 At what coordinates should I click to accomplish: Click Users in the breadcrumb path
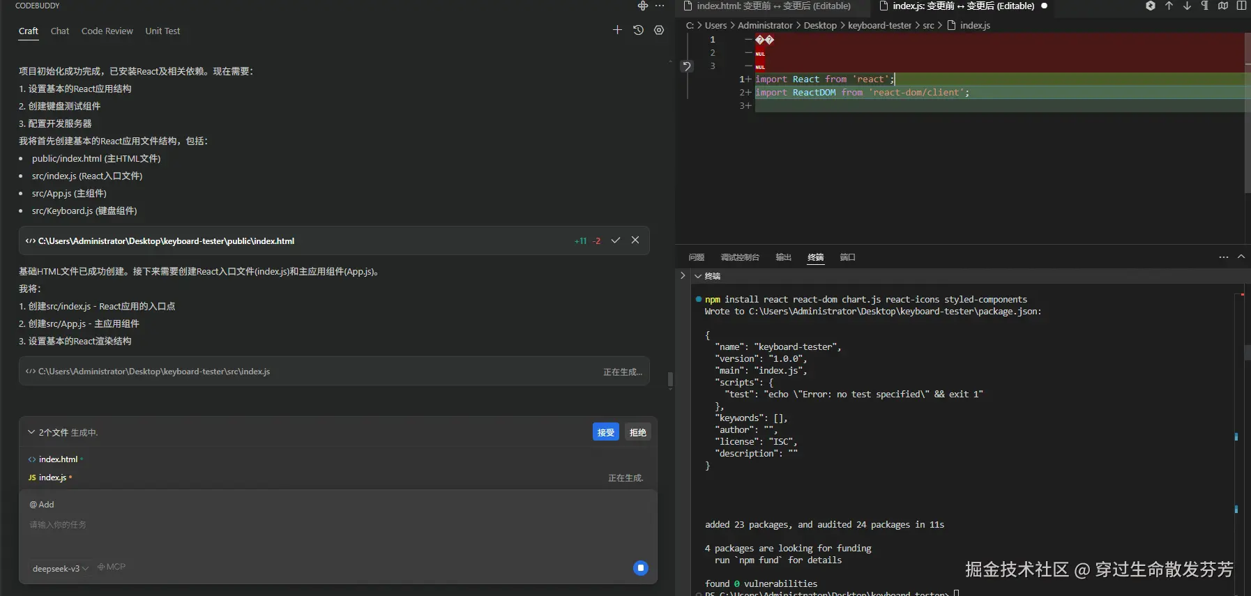pyautogui.click(x=715, y=25)
